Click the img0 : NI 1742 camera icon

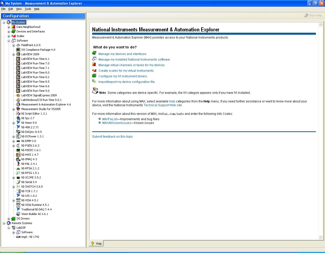18,237
